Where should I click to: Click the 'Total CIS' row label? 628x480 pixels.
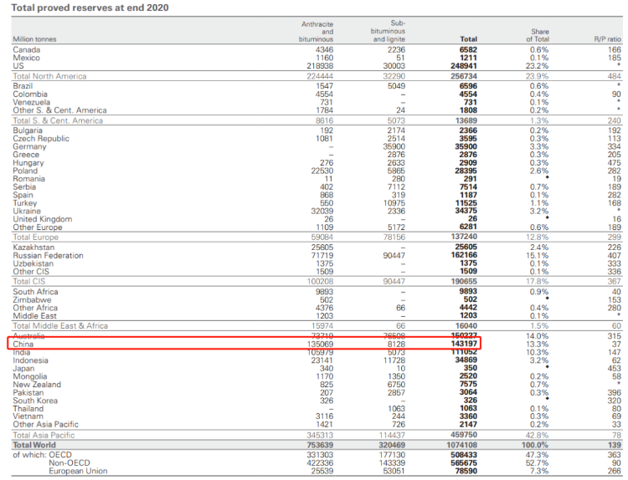30,281
